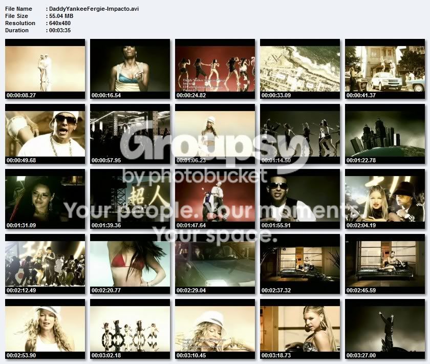Click the resolution value 640x480
Screen dimensions: 430x364
pyautogui.click(x=60, y=23)
